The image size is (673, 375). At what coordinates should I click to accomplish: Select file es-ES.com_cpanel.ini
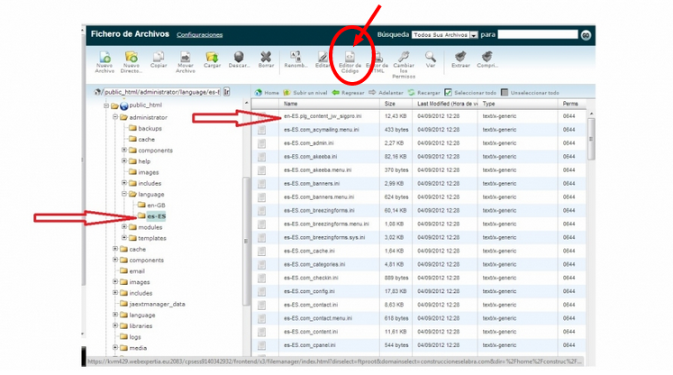pyautogui.click(x=310, y=345)
